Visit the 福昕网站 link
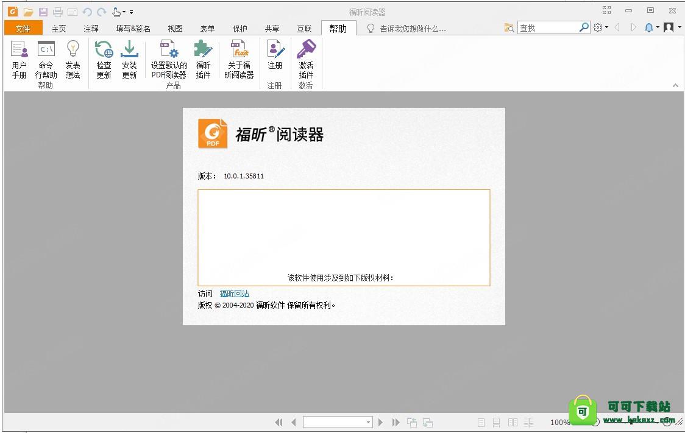The height and width of the screenshot is (433, 685). coord(234,293)
